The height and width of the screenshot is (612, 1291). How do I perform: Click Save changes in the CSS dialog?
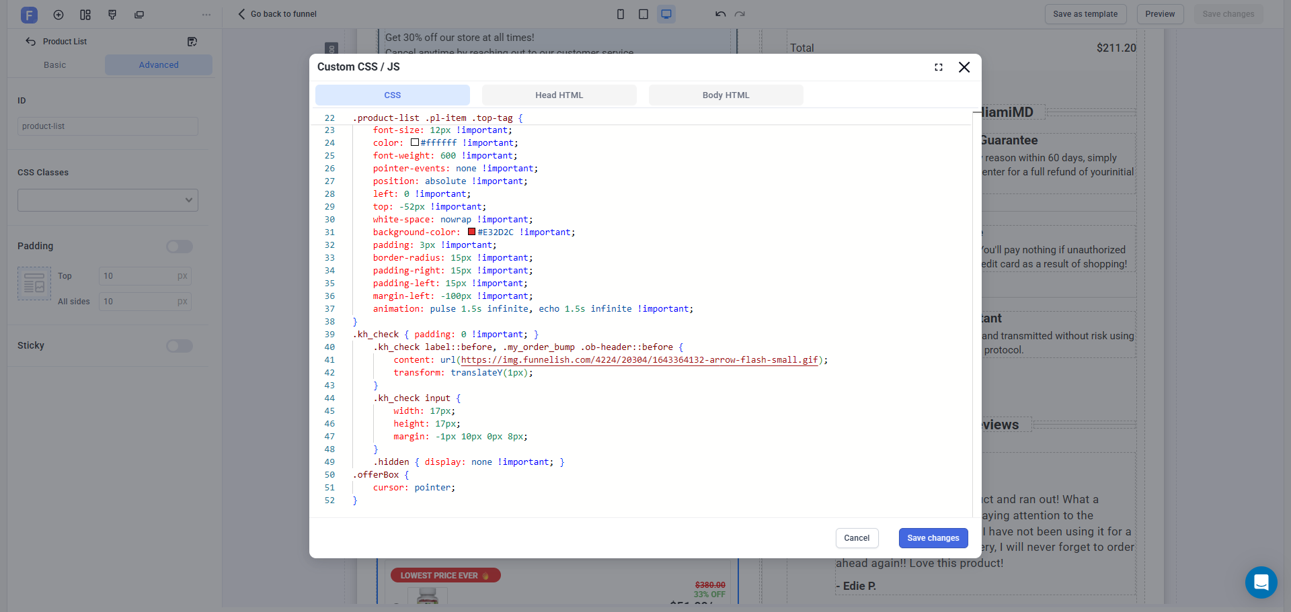pos(933,538)
